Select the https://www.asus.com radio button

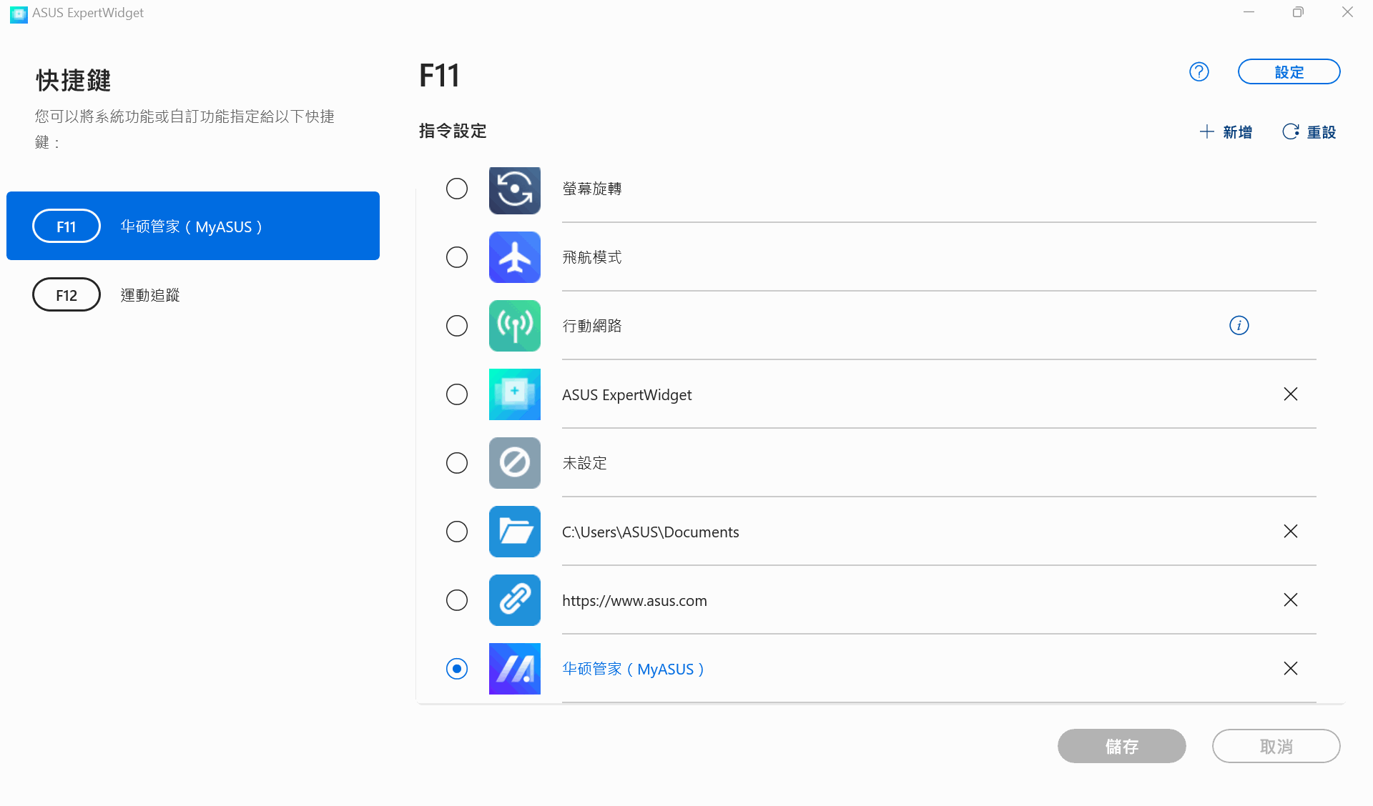(457, 600)
